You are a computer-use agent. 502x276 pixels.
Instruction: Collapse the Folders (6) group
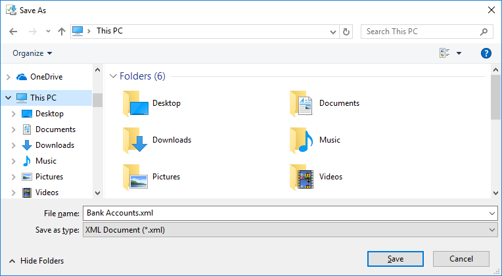(x=113, y=76)
